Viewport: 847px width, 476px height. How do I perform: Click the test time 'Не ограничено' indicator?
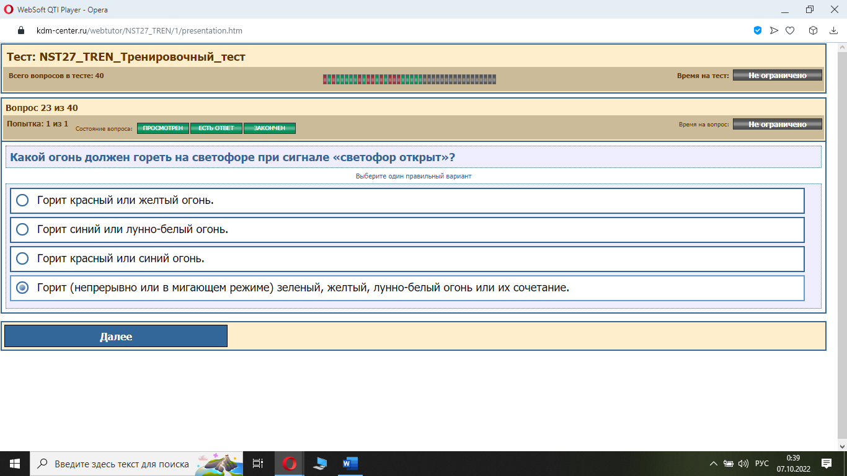point(778,75)
